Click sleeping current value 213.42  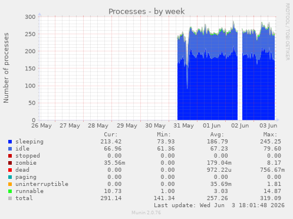111,142
